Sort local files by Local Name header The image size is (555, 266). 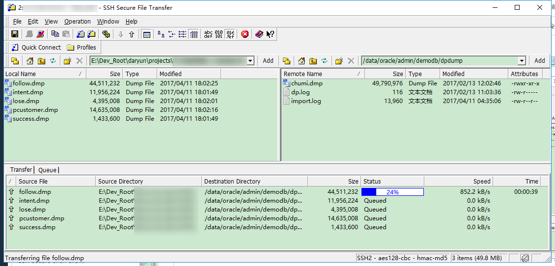(x=45, y=74)
